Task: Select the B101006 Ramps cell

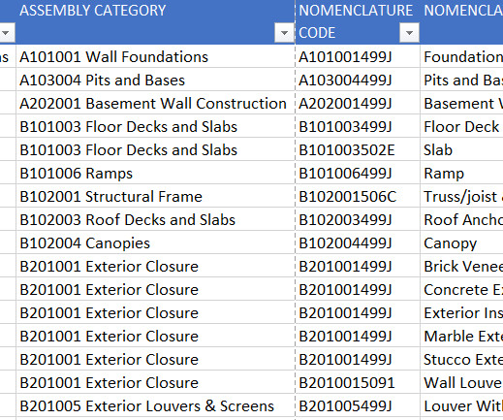Action: click(155, 173)
